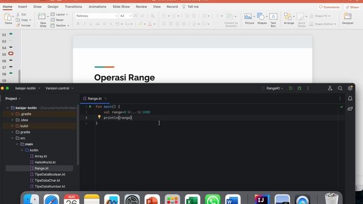This screenshot has width=363, height=204.
Task: Open Array.kt in project tree
Action: click(x=39, y=156)
